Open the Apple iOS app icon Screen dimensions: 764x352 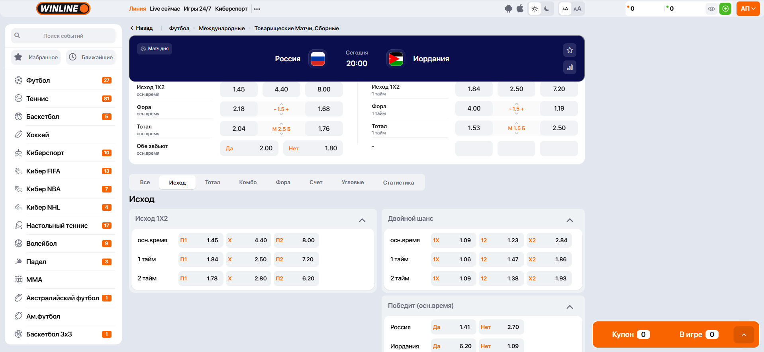coord(520,9)
